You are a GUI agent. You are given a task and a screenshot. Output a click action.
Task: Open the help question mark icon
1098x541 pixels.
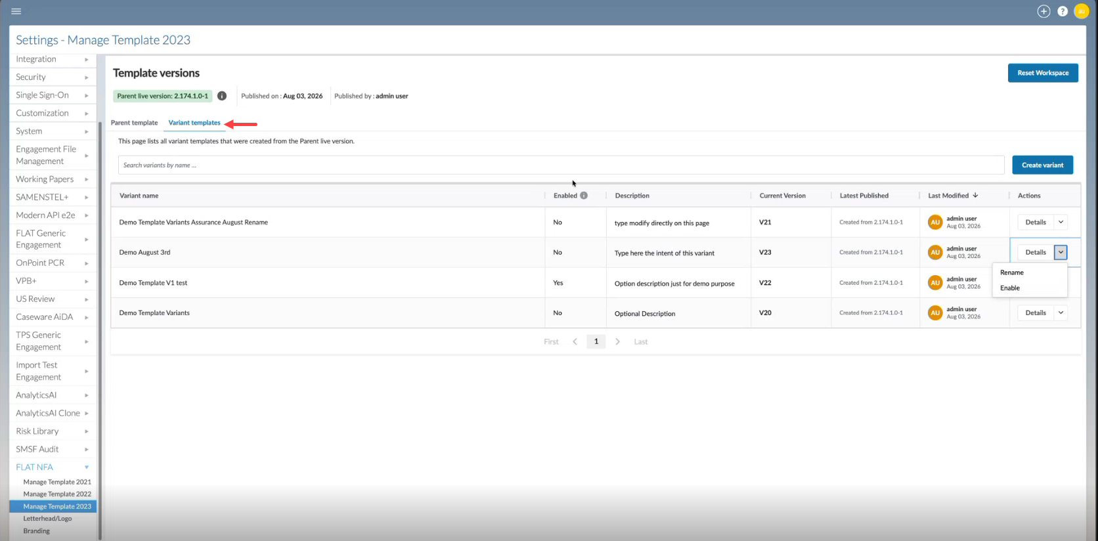click(1063, 11)
